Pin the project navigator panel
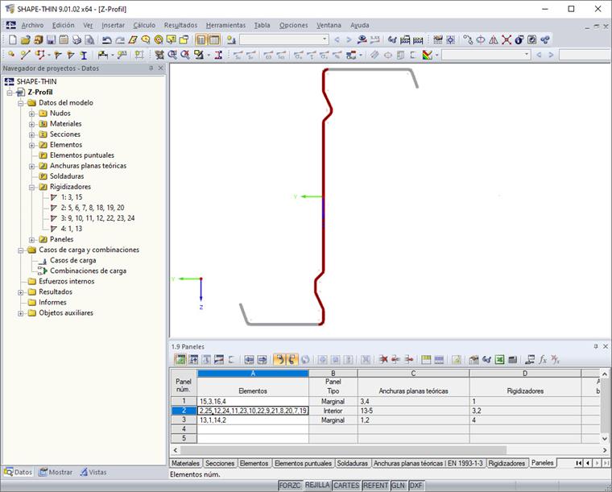The height and width of the screenshot is (492, 612). [x=151, y=68]
